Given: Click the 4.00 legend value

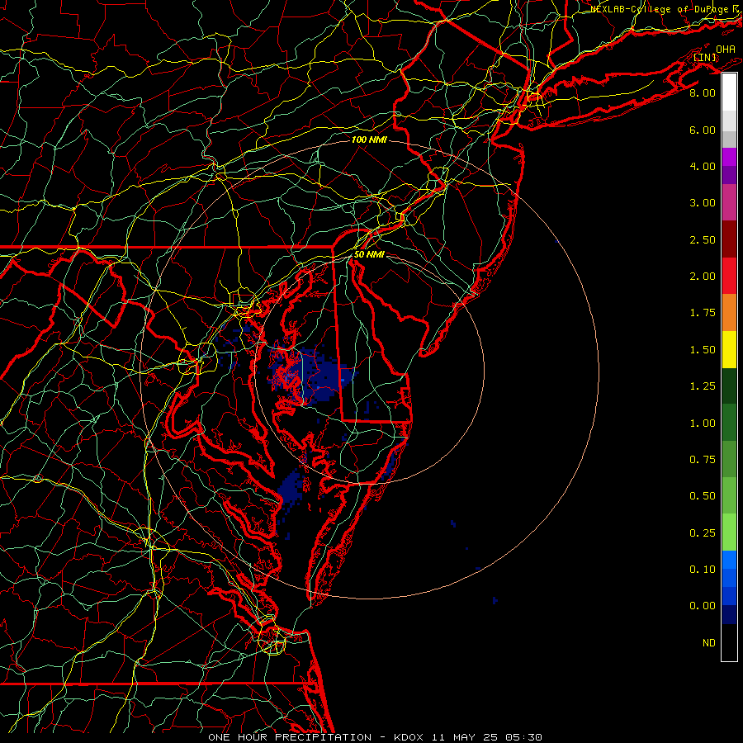Looking at the screenshot, I should [x=703, y=166].
